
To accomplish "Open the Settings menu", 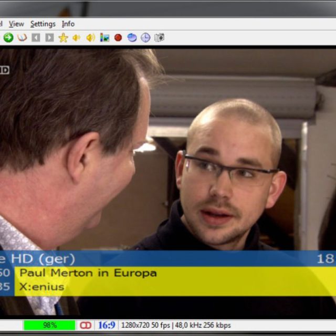I will [x=43, y=24].
